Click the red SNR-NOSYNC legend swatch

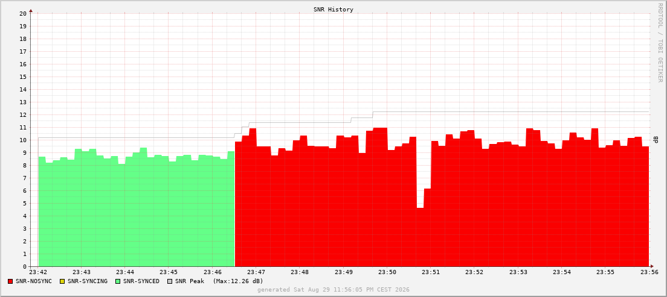tap(11, 281)
